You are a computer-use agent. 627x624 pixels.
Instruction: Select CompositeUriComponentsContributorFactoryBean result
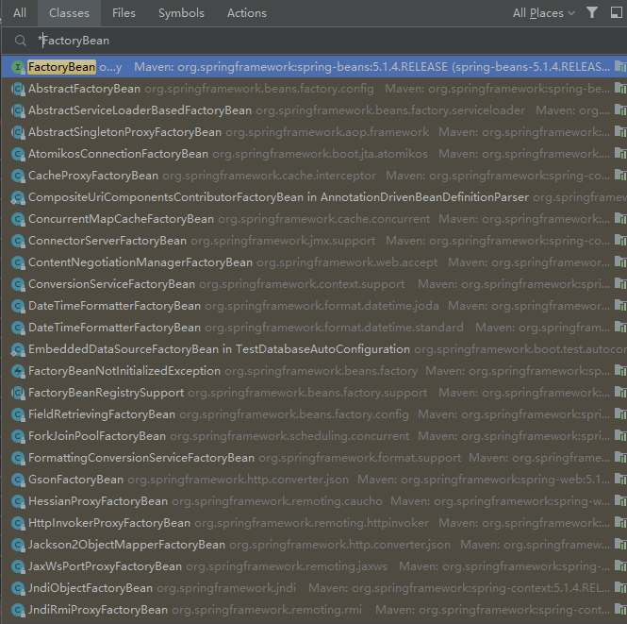(314, 197)
